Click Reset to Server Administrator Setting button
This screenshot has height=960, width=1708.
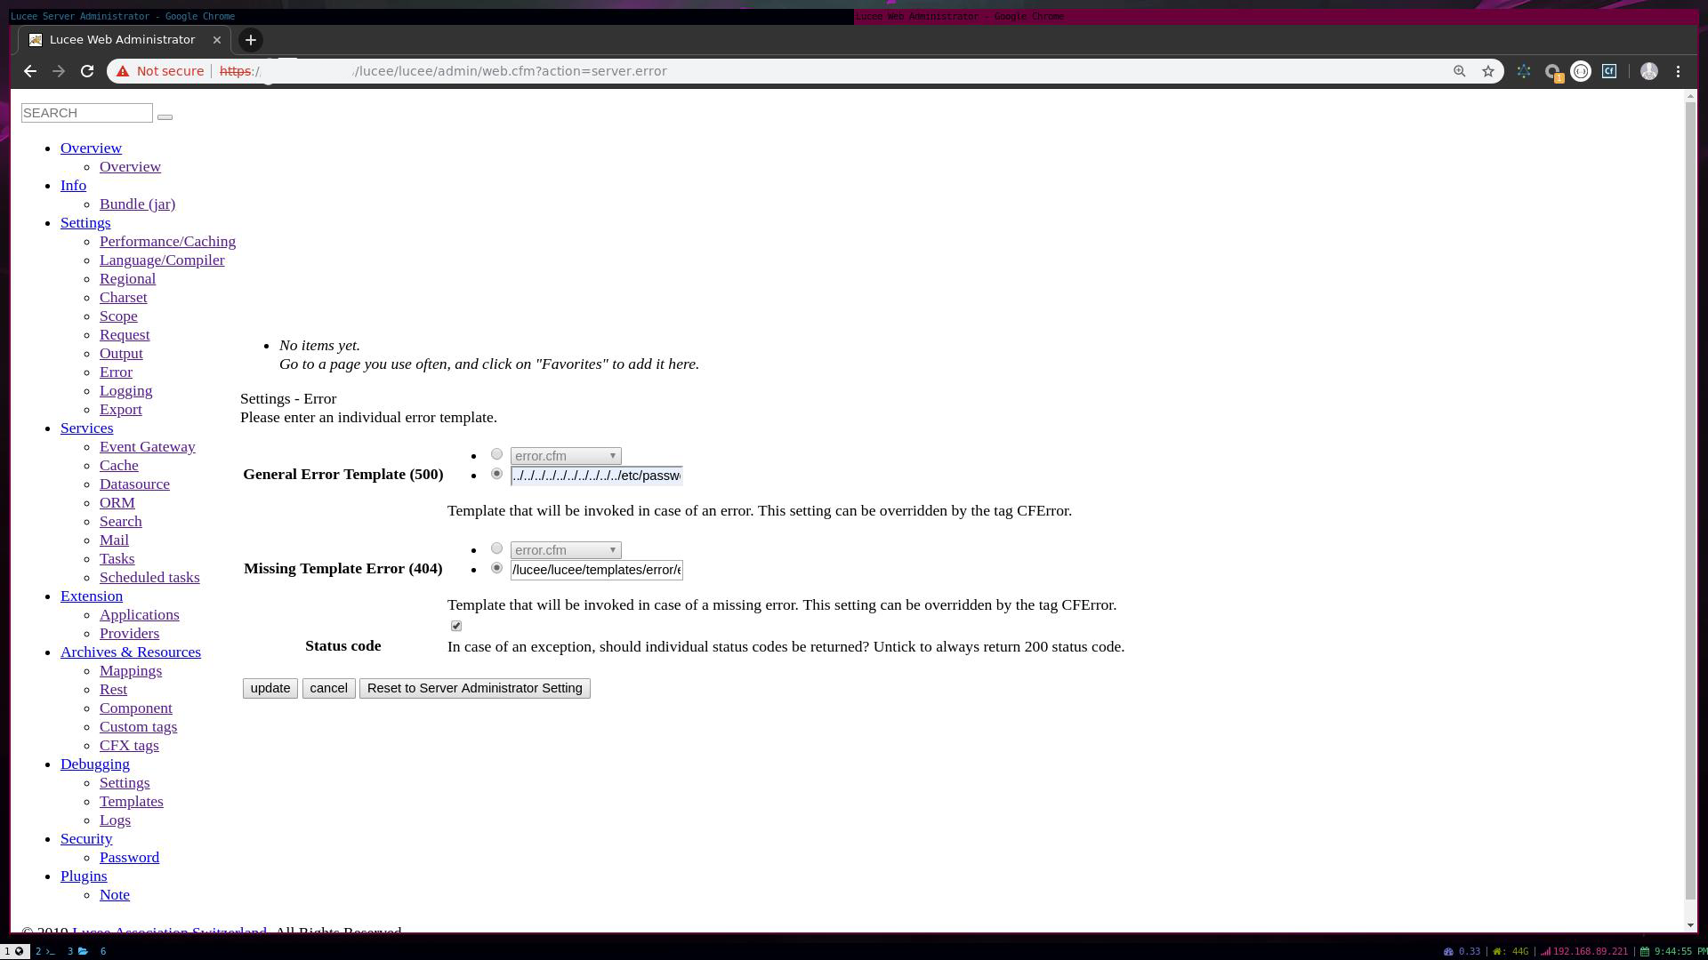(x=474, y=688)
